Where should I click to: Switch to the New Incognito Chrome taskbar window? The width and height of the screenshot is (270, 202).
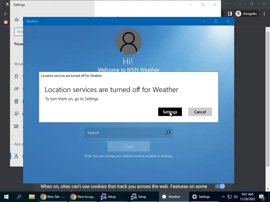[x=83, y=197]
